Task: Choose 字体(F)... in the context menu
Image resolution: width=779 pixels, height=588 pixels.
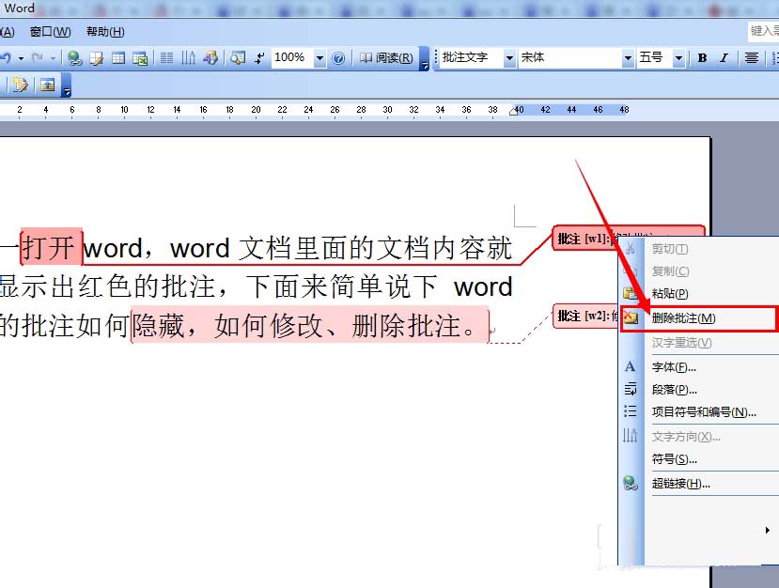Action: click(675, 367)
